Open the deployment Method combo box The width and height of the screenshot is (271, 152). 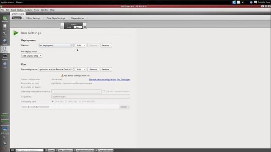click(x=56, y=45)
